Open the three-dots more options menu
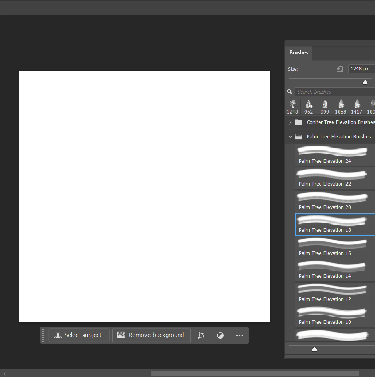Viewport: 375px width, 377px height. [240, 335]
